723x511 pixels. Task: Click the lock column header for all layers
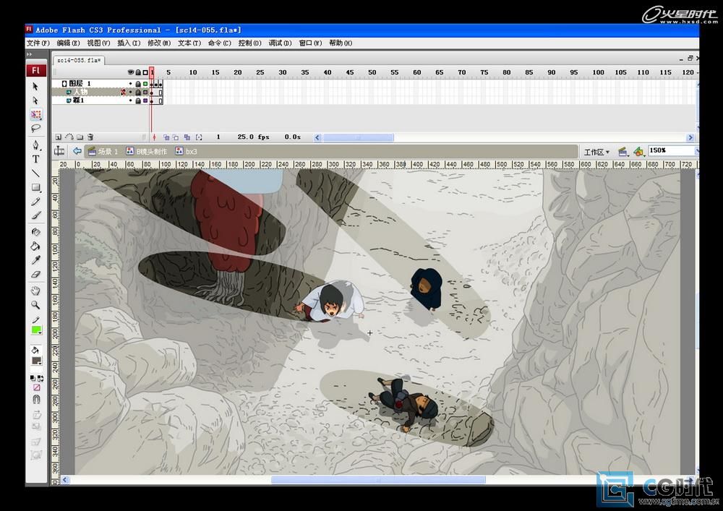pos(138,72)
